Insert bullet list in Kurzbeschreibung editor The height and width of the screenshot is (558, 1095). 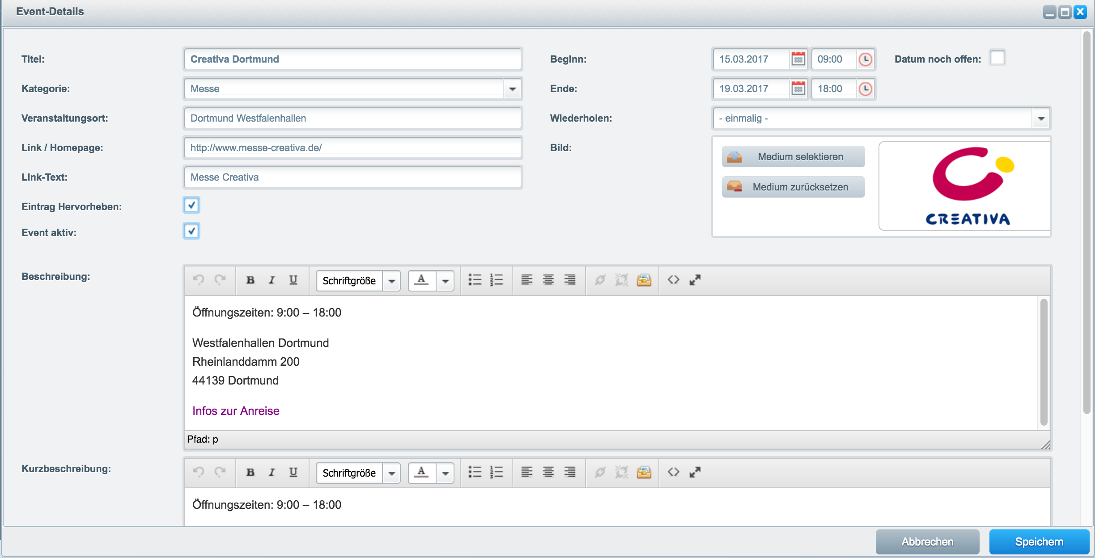[475, 472]
